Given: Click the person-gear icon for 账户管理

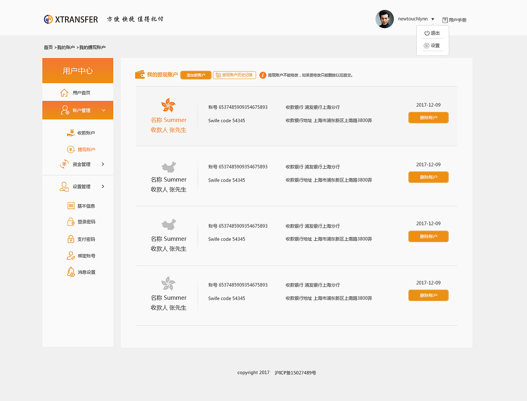Looking at the screenshot, I should pyautogui.click(x=65, y=110).
